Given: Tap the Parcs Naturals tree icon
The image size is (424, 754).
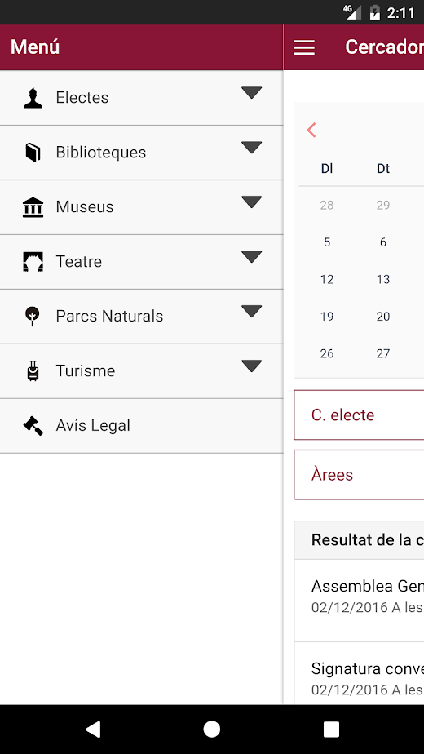Looking at the screenshot, I should [33, 317].
